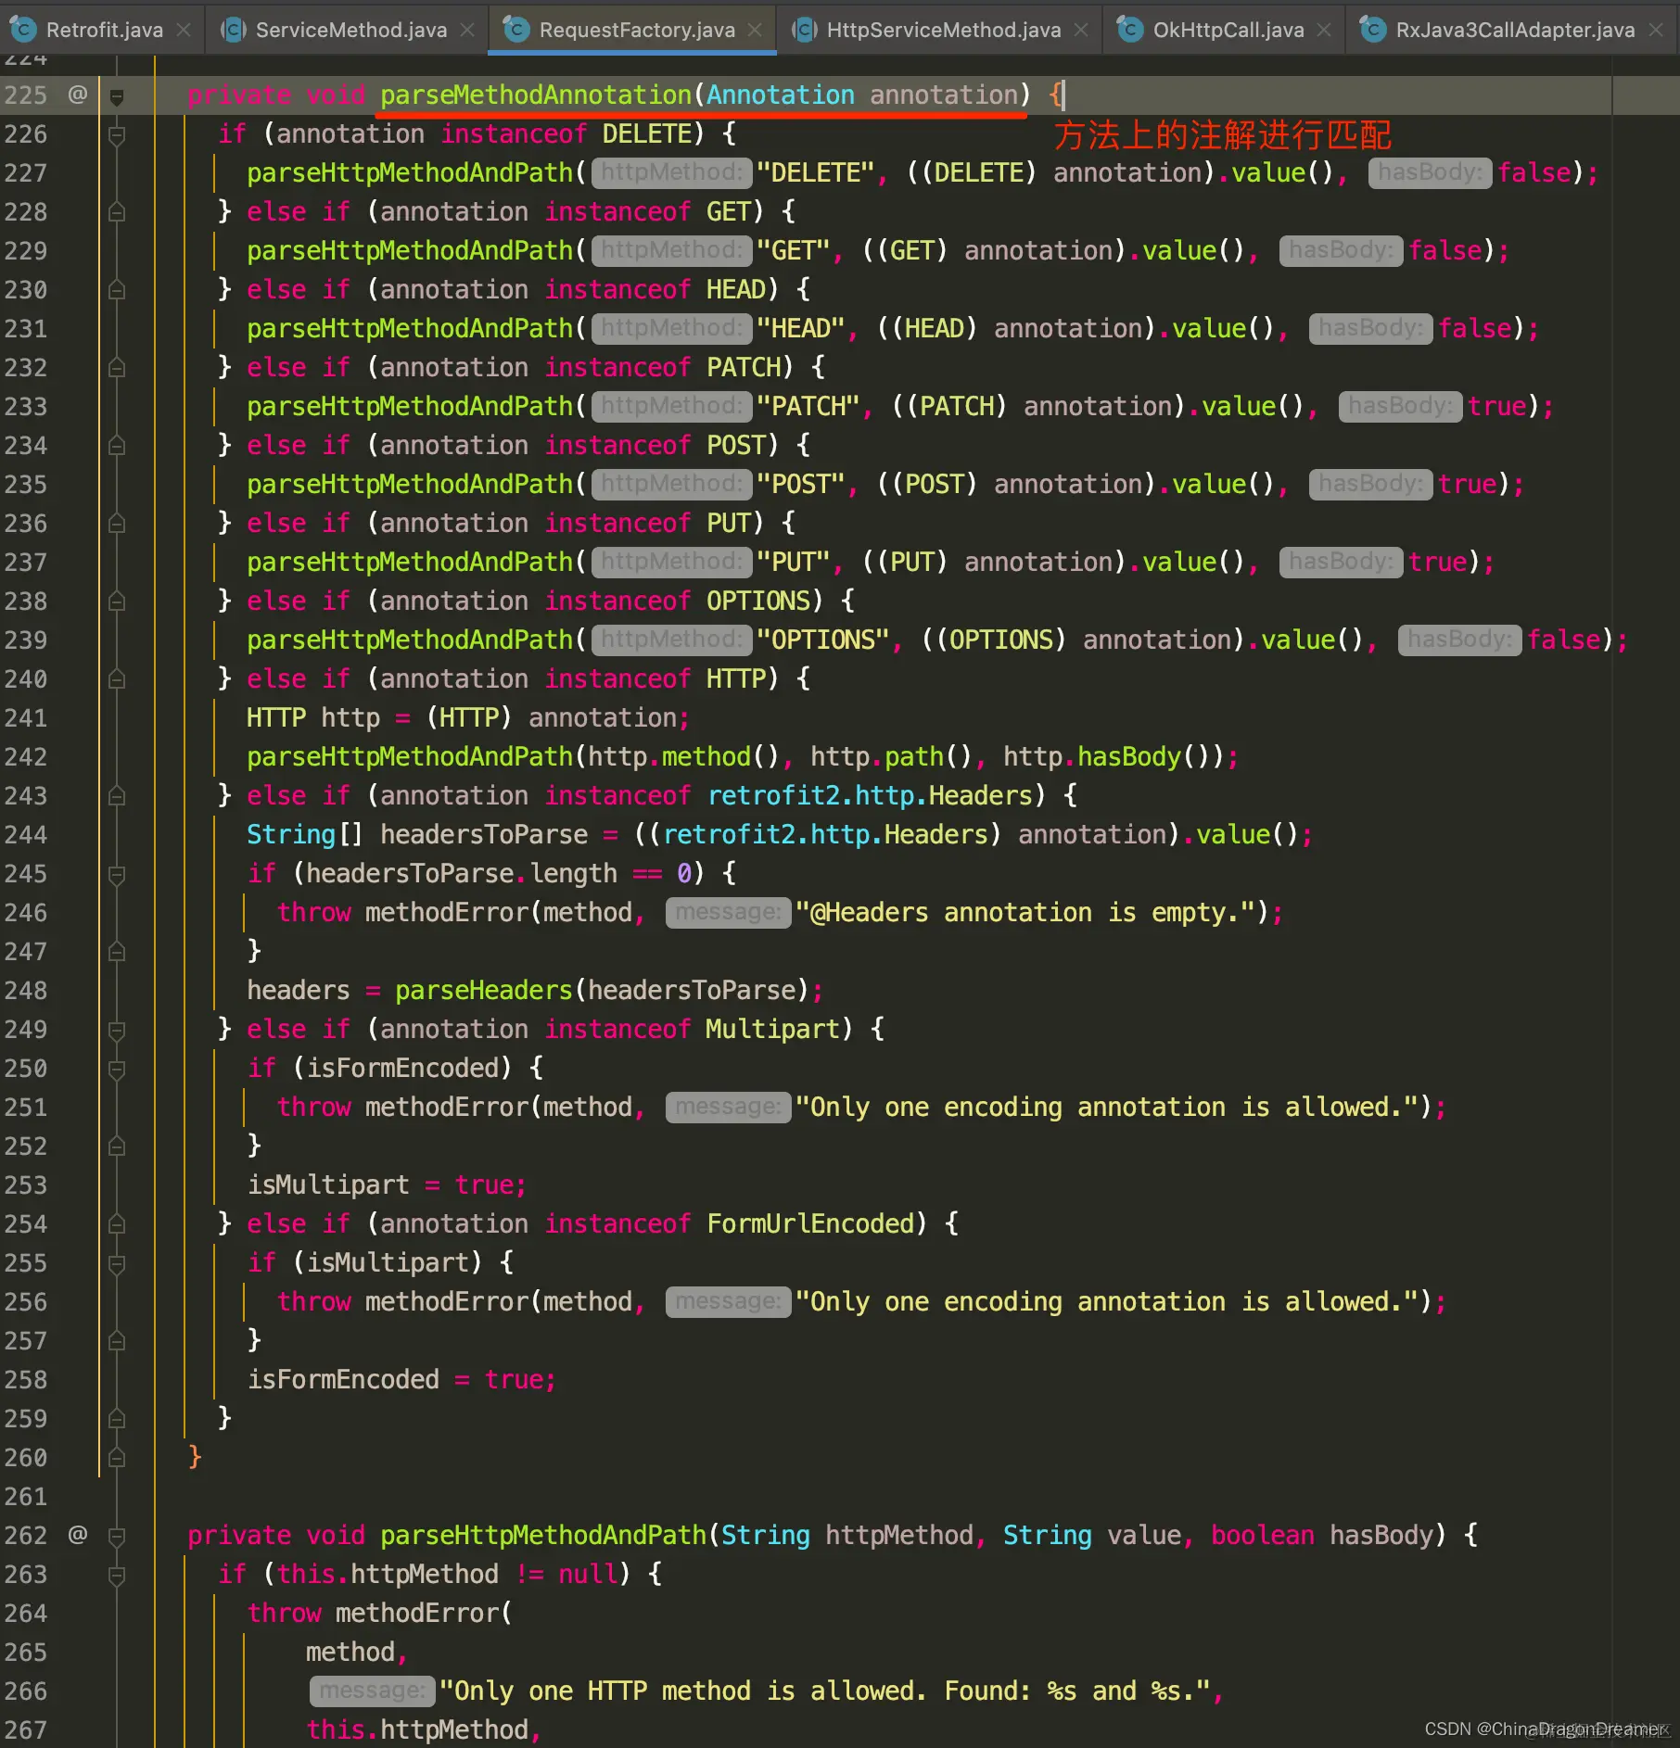Click the parseMethodAnnotation method name on line 225
Screen dimensions: 1680x1748
(536, 95)
